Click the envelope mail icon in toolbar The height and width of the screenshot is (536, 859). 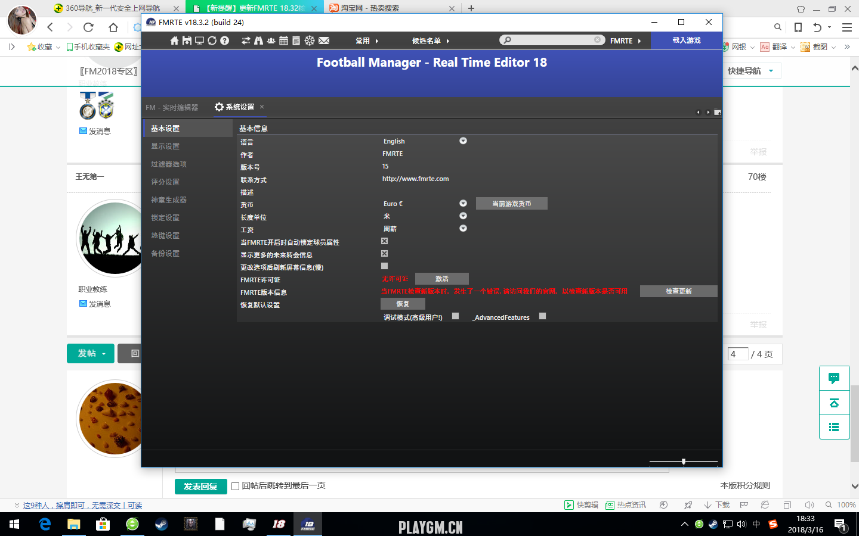pyautogui.click(x=324, y=40)
